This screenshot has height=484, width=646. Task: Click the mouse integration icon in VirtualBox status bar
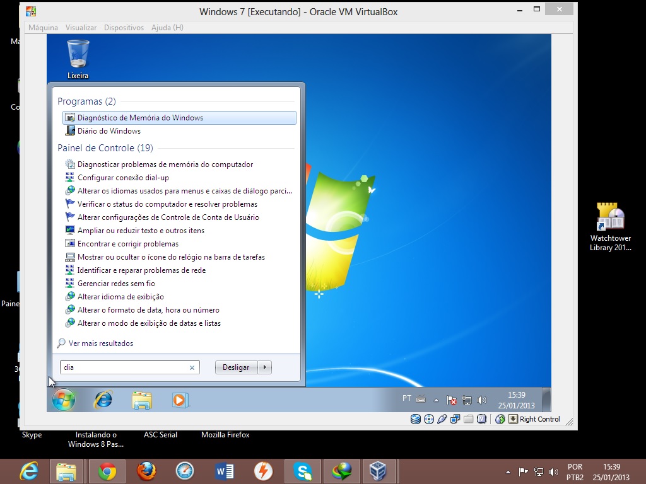click(500, 419)
